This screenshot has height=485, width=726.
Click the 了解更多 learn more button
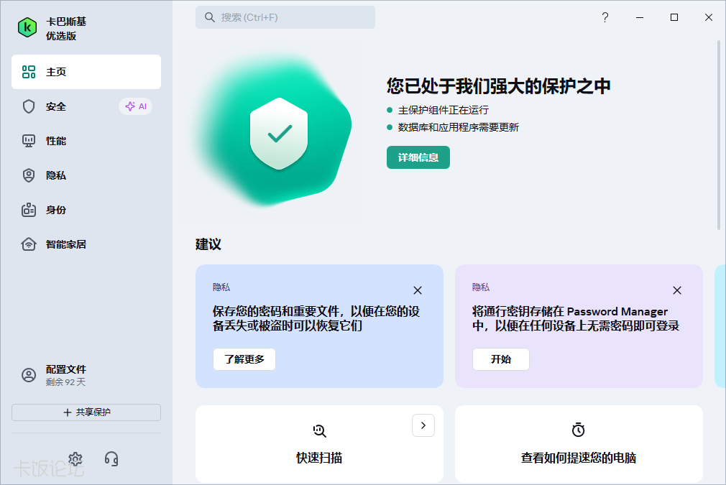[244, 359]
